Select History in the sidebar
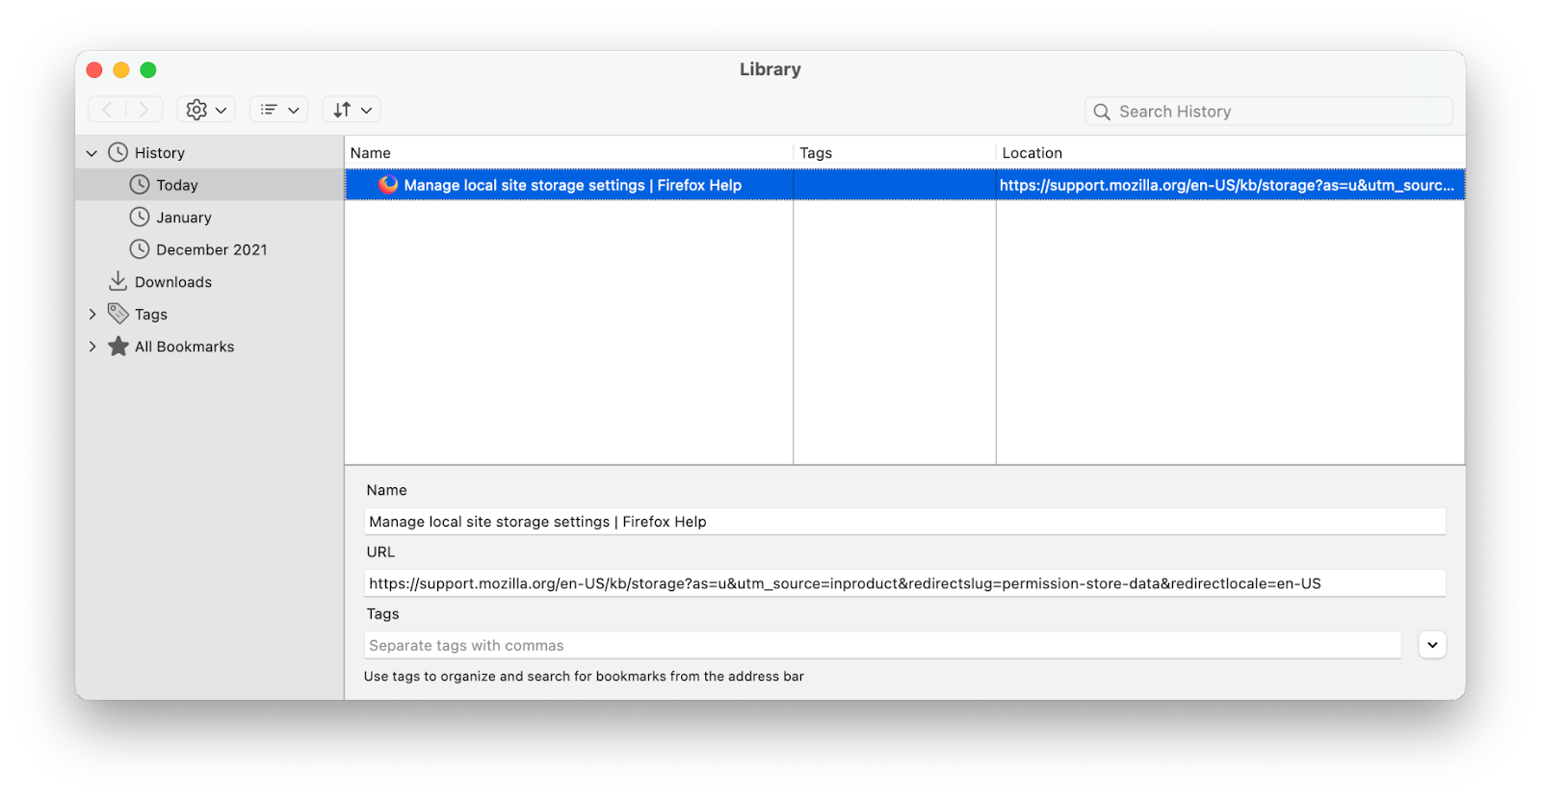Viewport: 1541px width, 799px height. [160, 153]
